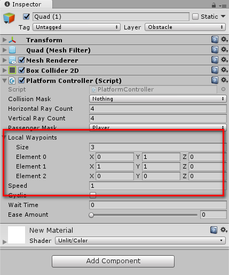This screenshot has height=275, width=229.
Task: Open the Passenger Mask dropdown
Action: [158, 127]
